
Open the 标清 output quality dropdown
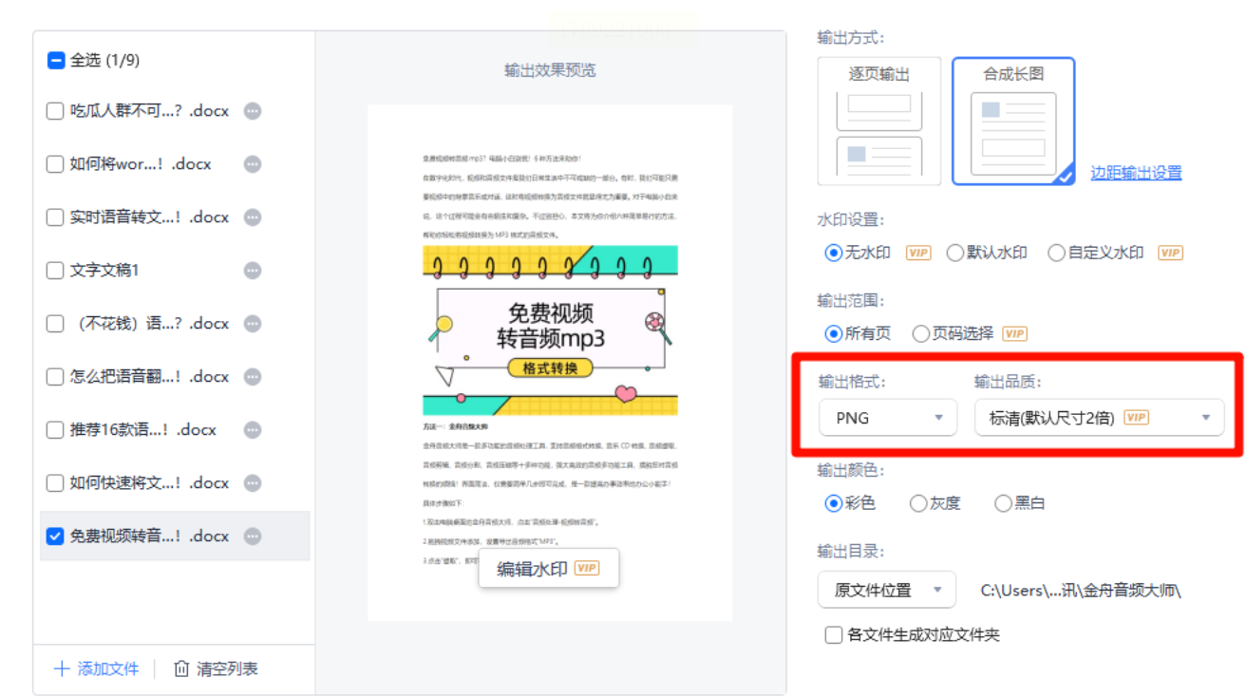tap(1100, 418)
